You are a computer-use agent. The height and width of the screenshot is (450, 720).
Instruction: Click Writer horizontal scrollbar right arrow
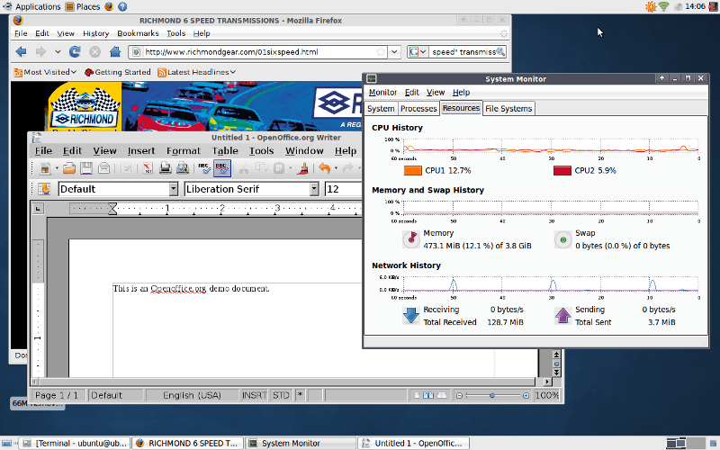point(546,382)
